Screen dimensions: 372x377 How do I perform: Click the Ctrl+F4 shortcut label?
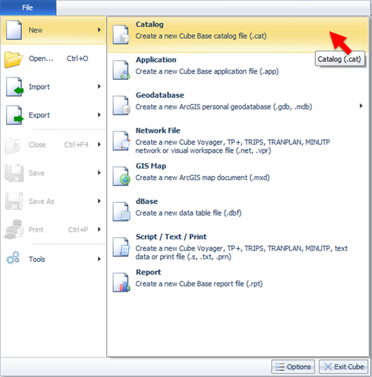tap(76, 145)
